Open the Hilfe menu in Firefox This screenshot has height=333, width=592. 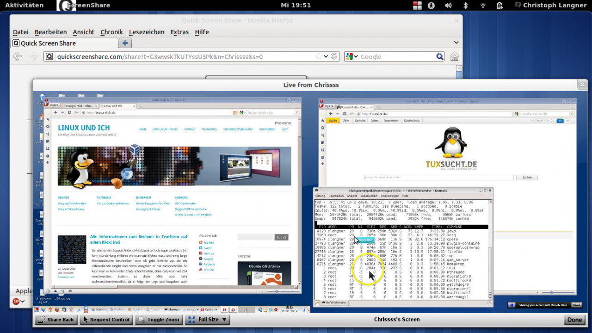(202, 32)
